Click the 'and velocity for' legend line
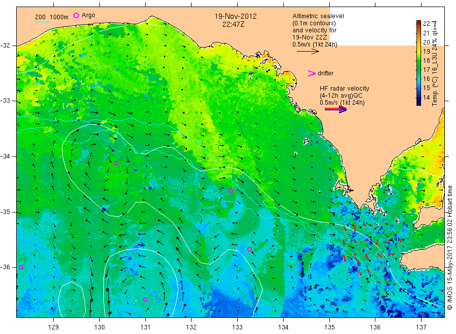 point(314,30)
